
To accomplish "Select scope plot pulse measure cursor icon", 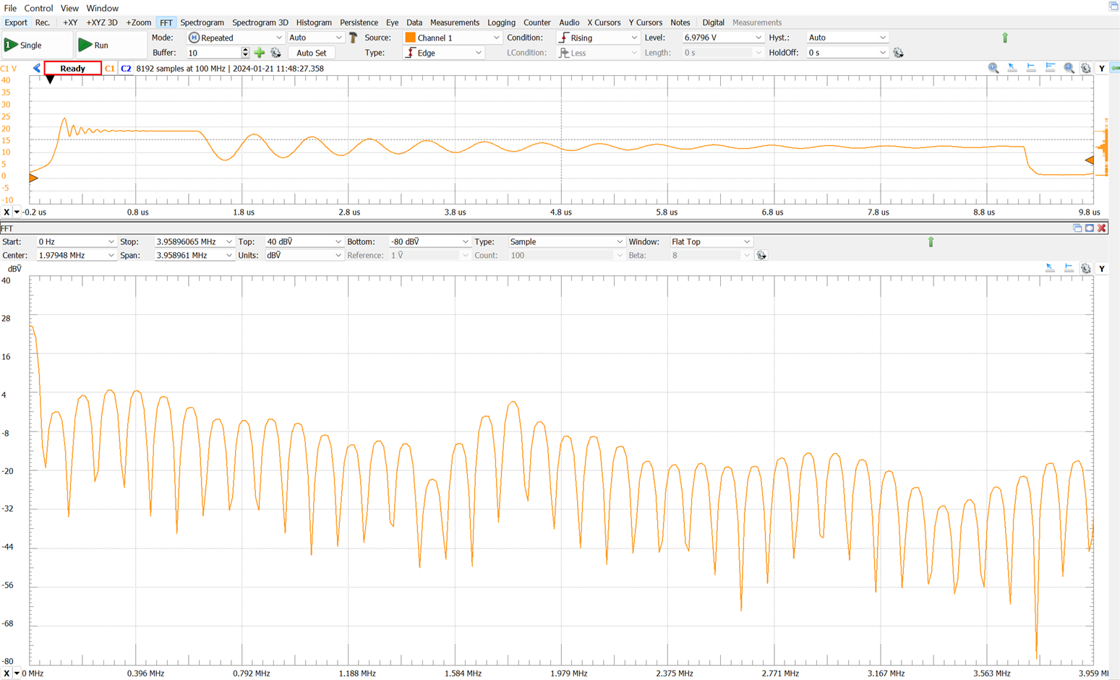I will 1050,68.
